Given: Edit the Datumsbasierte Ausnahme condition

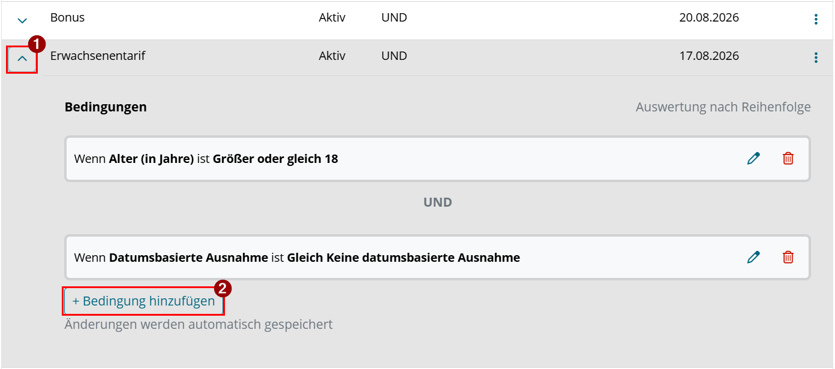Looking at the screenshot, I should (x=753, y=258).
